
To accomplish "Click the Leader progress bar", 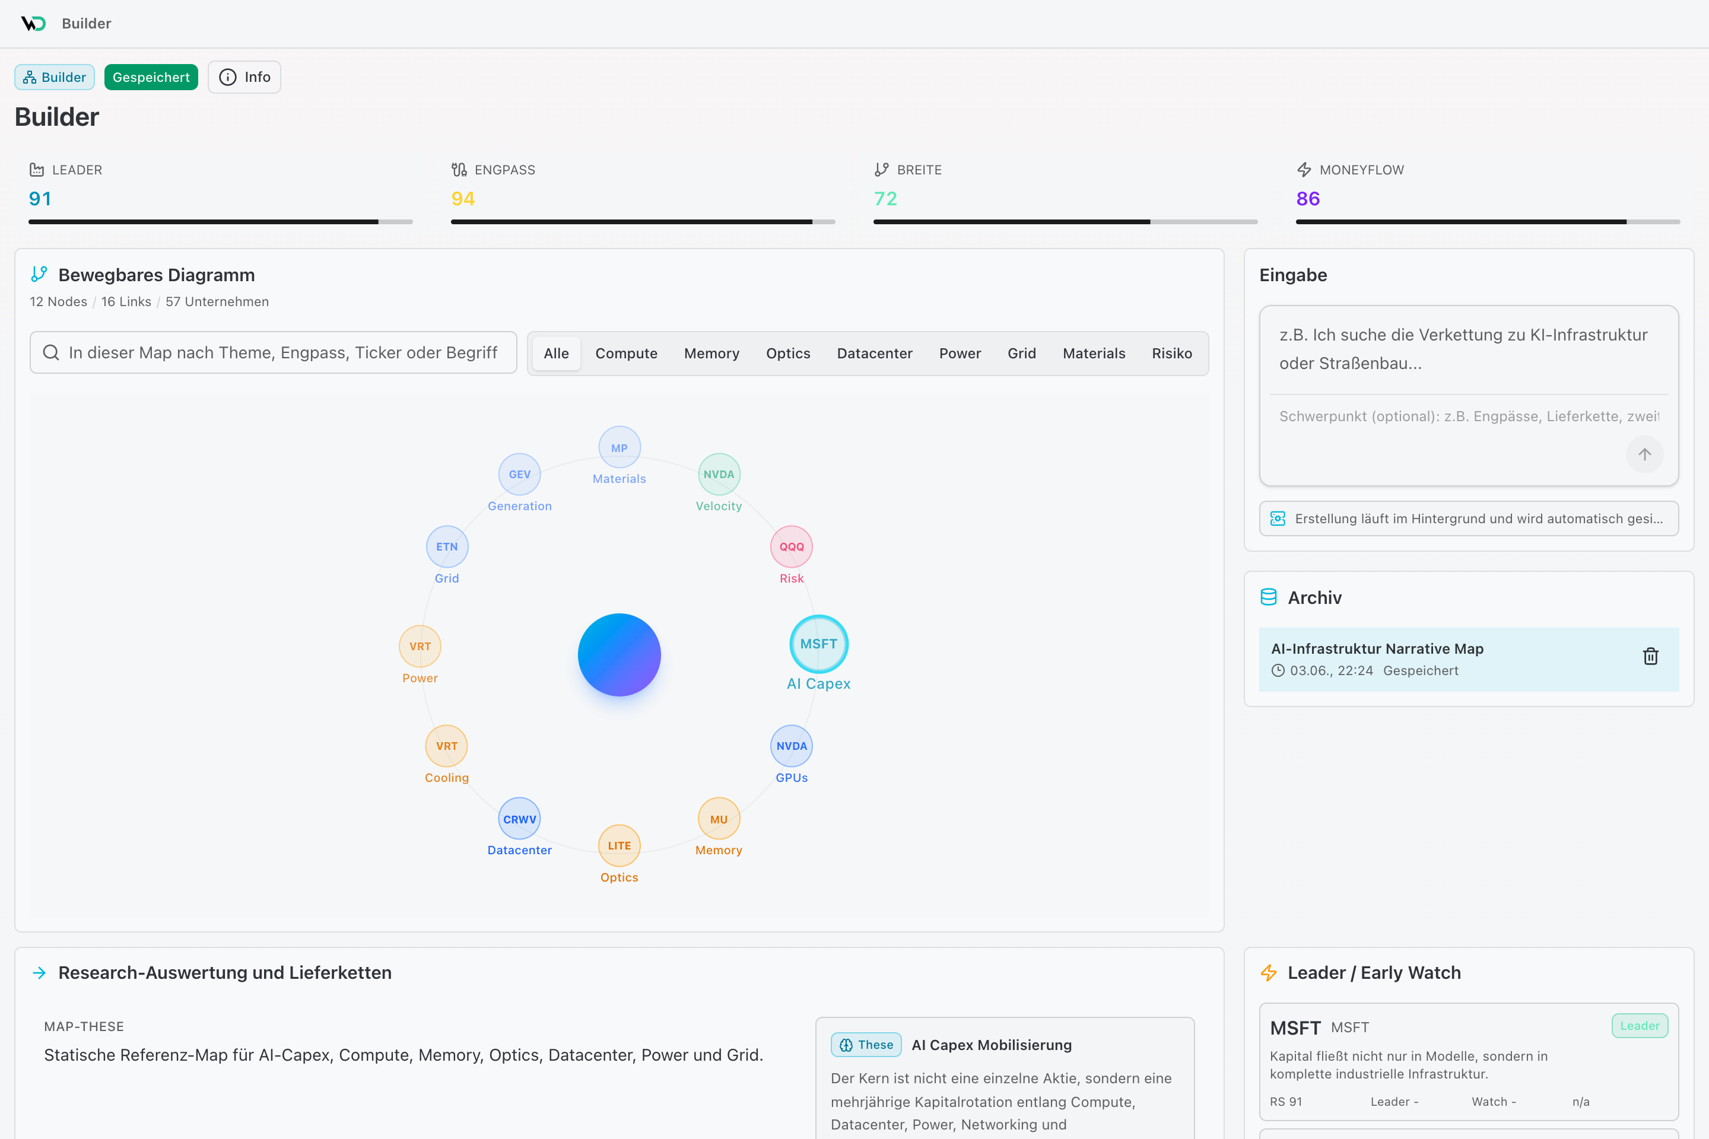I will click(221, 221).
